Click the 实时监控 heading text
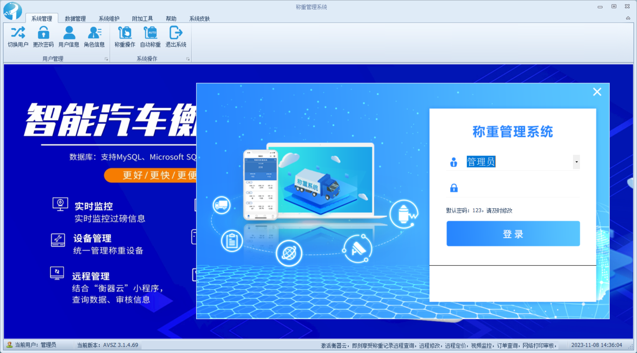 [94, 206]
